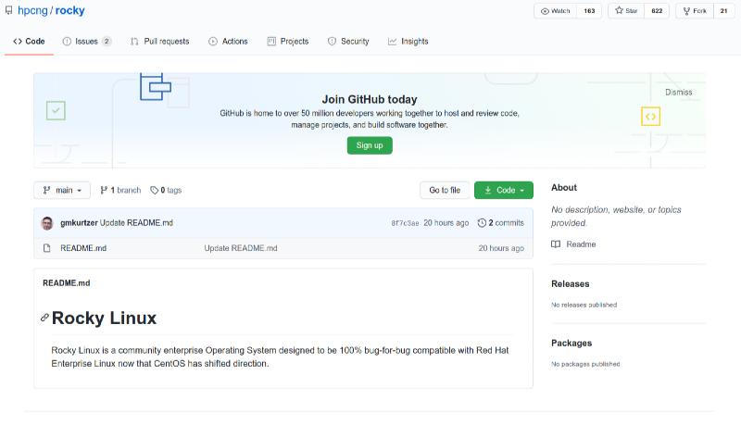The width and height of the screenshot is (741, 425).
Task: Click the clock history icon for commits
Action: (x=482, y=223)
